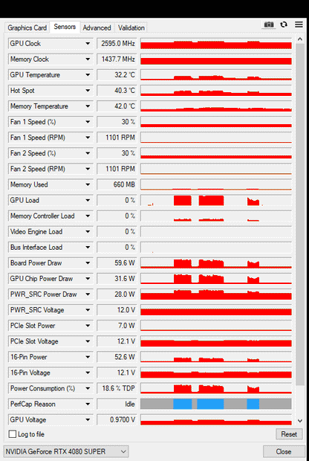Click the vertical scrollbar thumb

pyautogui.click(x=299, y=215)
